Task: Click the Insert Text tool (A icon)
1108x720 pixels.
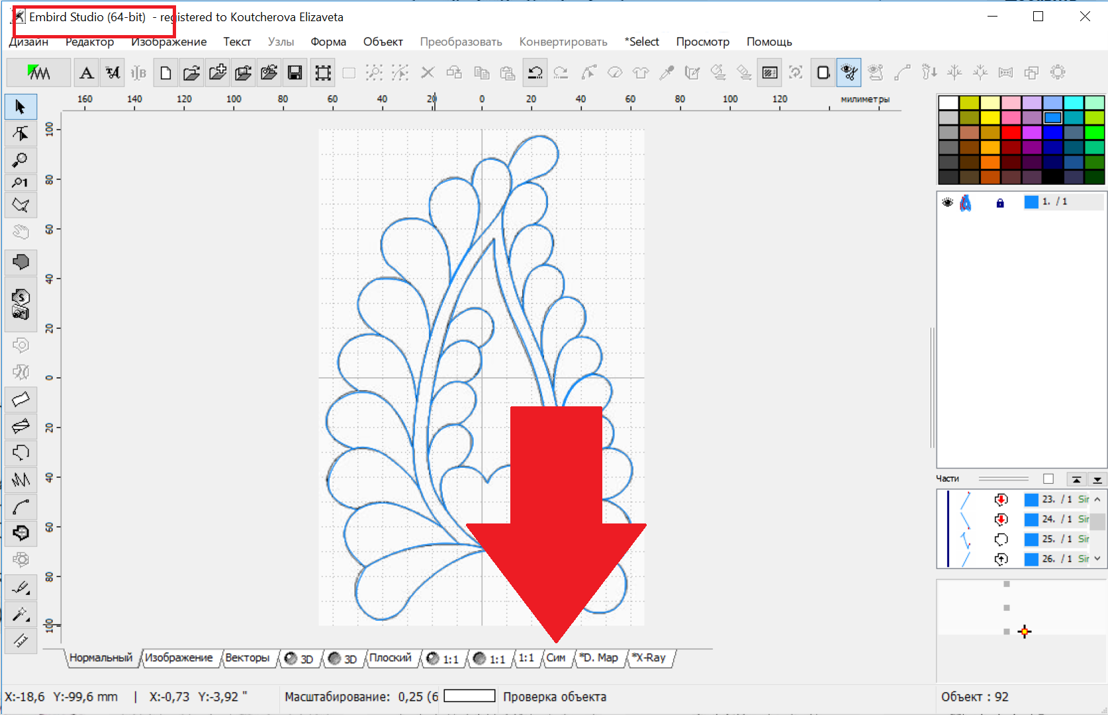Action: pyautogui.click(x=86, y=73)
